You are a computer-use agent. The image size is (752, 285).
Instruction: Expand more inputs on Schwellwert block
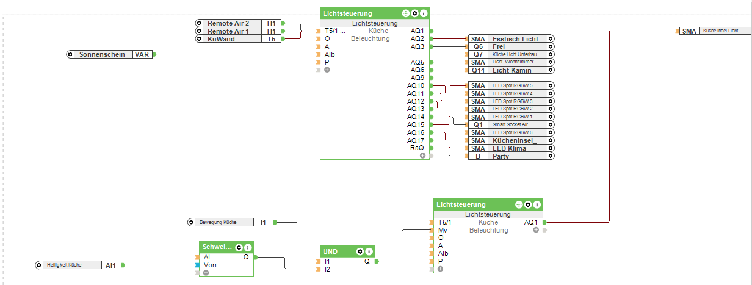[x=206, y=273]
